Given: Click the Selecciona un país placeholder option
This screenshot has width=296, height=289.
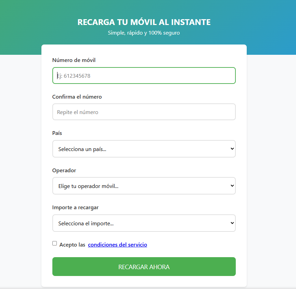Looking at the screenshot, I should tap(144, 149).
